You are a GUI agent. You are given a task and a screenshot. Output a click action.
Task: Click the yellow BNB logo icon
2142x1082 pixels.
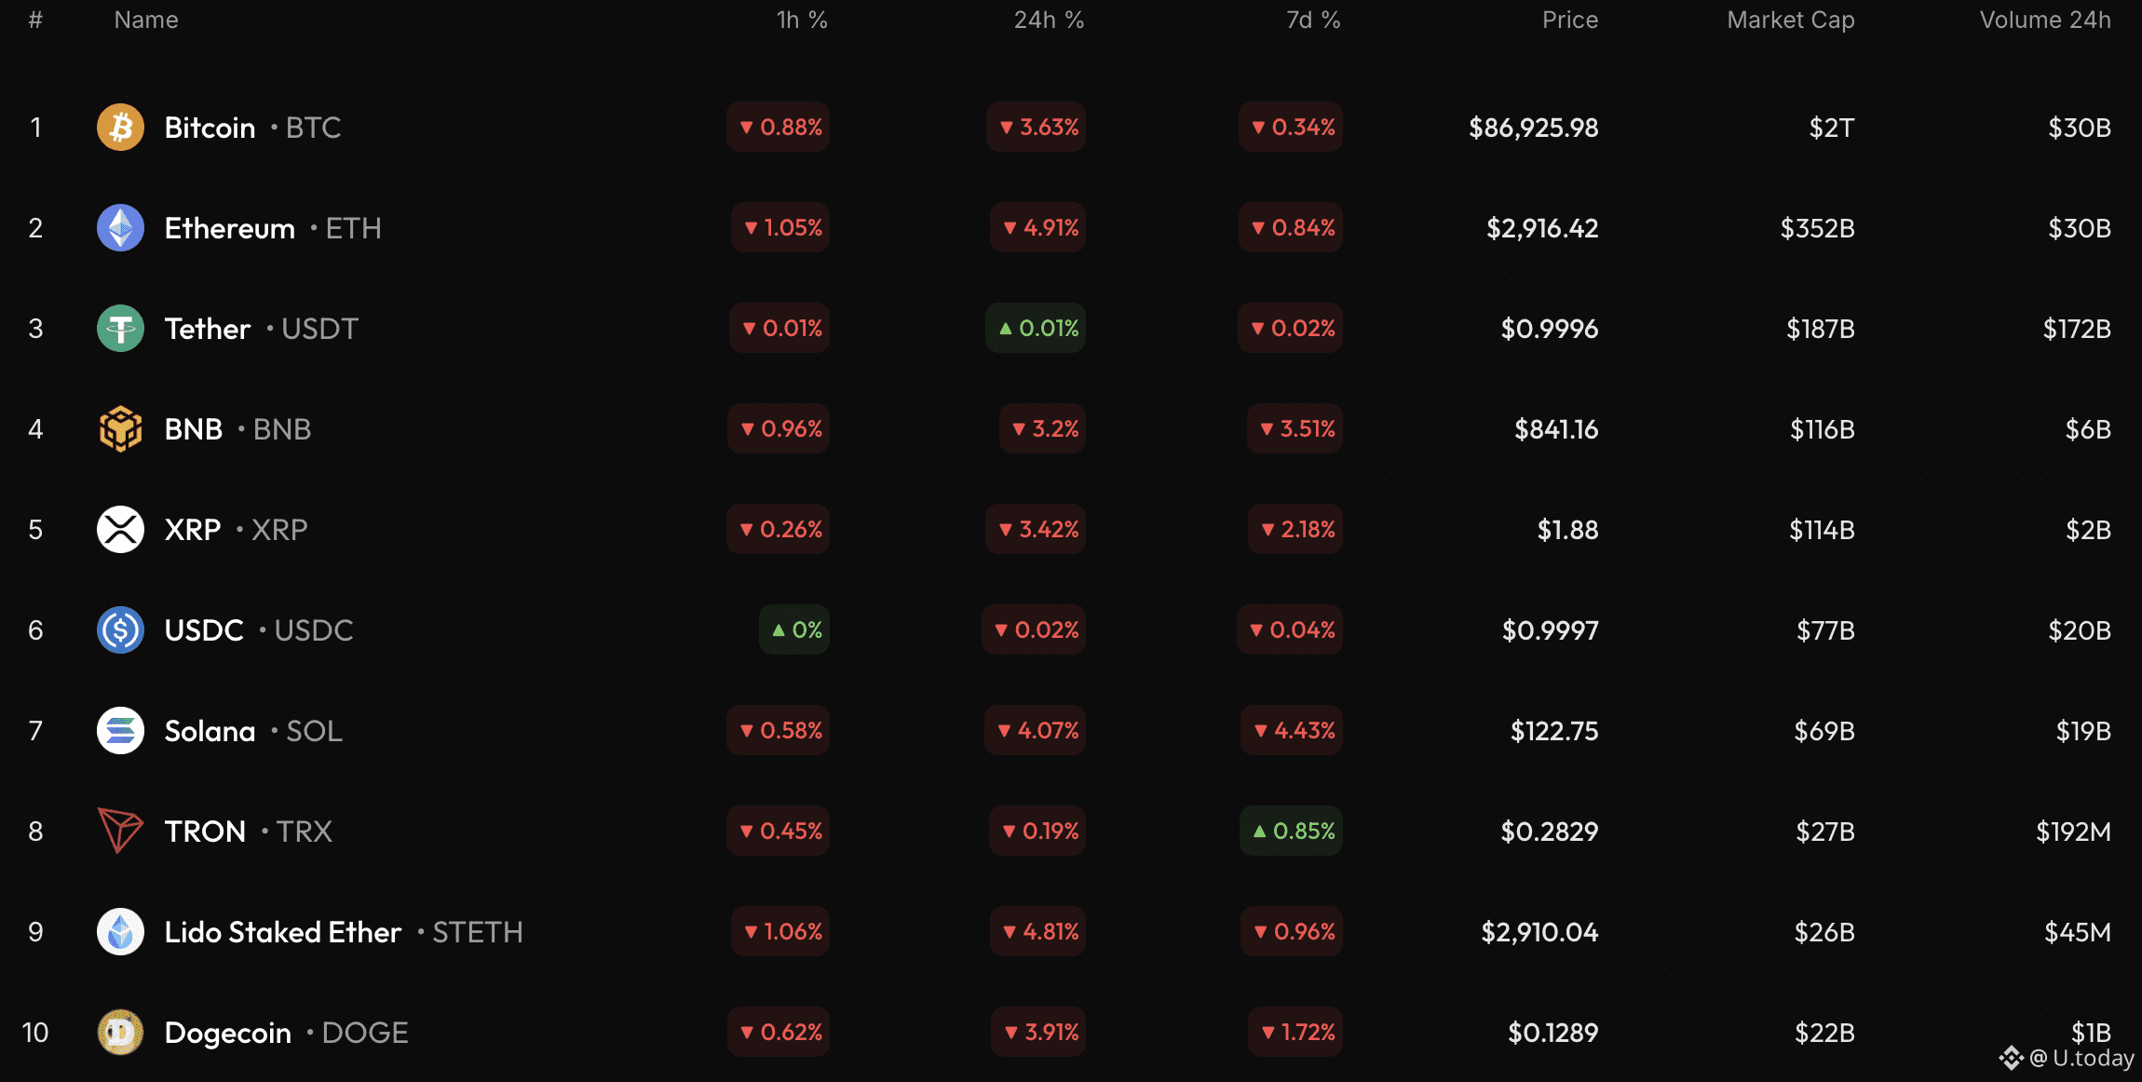(x=120, y=429)
